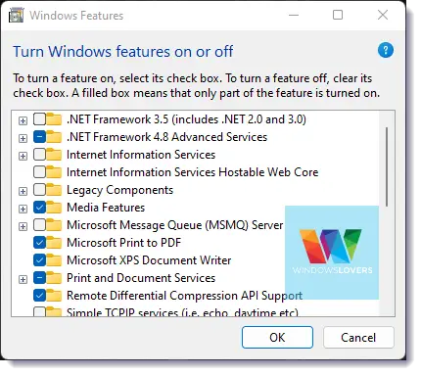Click the folder icon beside Print and Document Services

(54, 278)
